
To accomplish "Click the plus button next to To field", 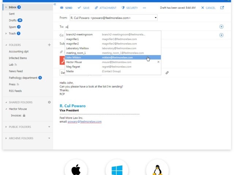I will coord(221,27).
